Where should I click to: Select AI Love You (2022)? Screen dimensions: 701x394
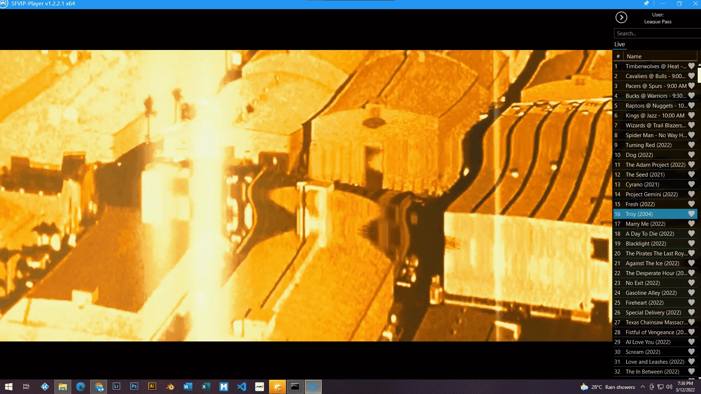click(655, 342)
